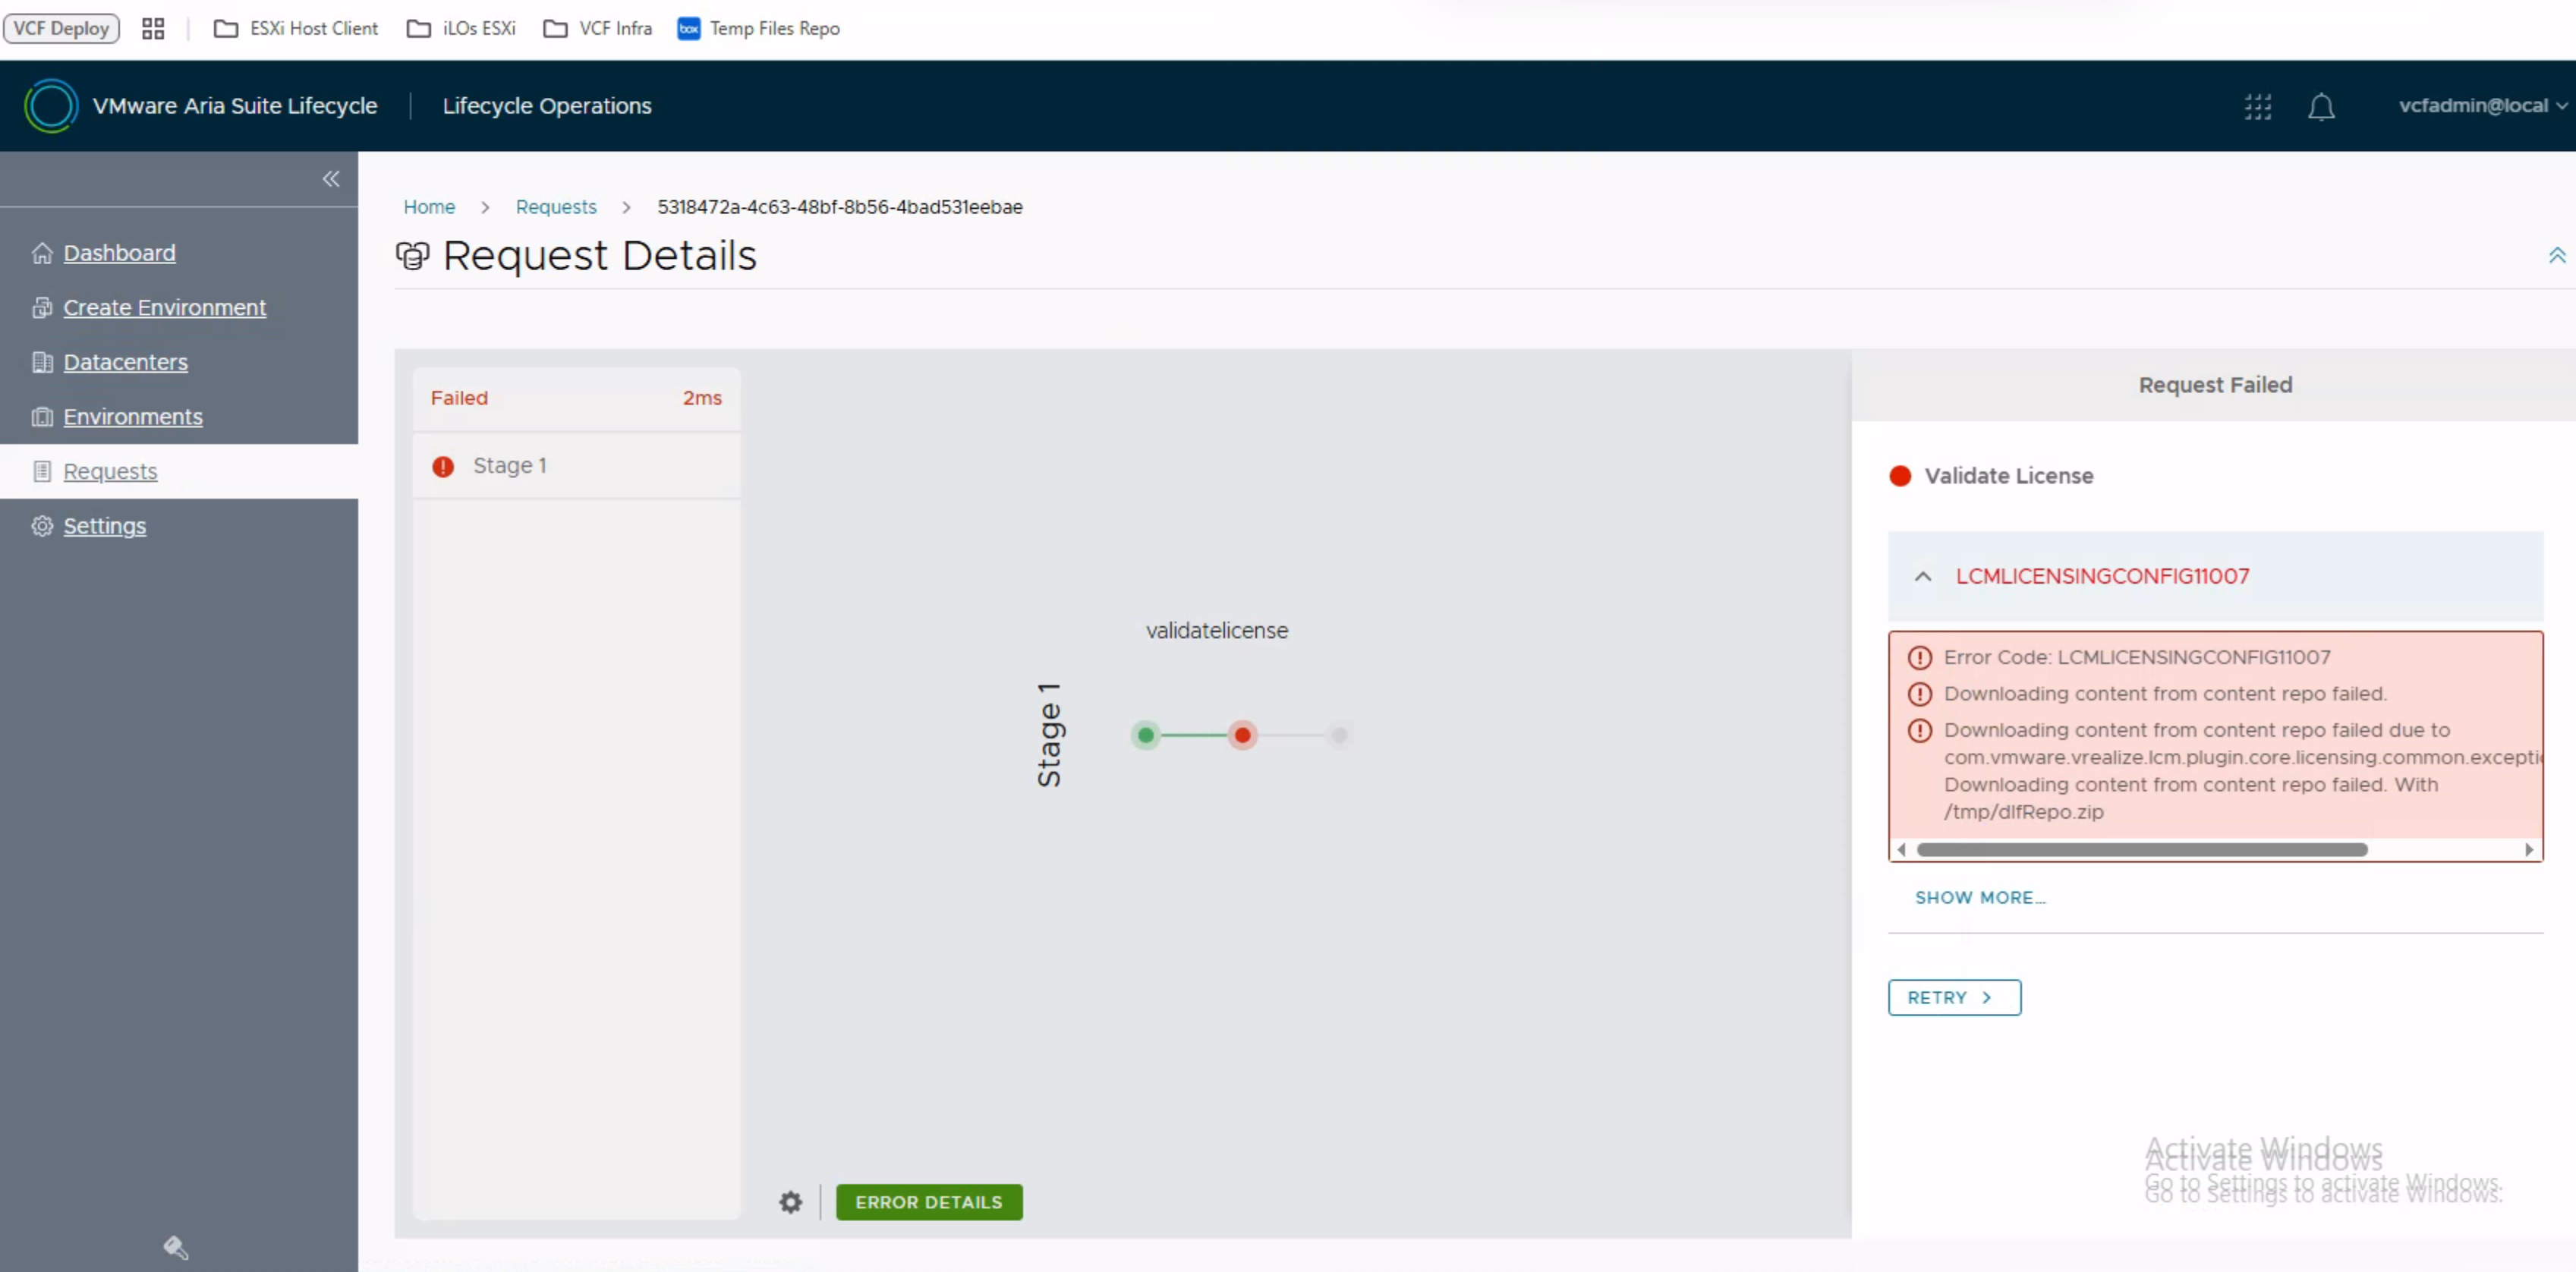Click the settings gear beside Error Details
This screenshot has height=1272, width=2576.
[790, 1202]
